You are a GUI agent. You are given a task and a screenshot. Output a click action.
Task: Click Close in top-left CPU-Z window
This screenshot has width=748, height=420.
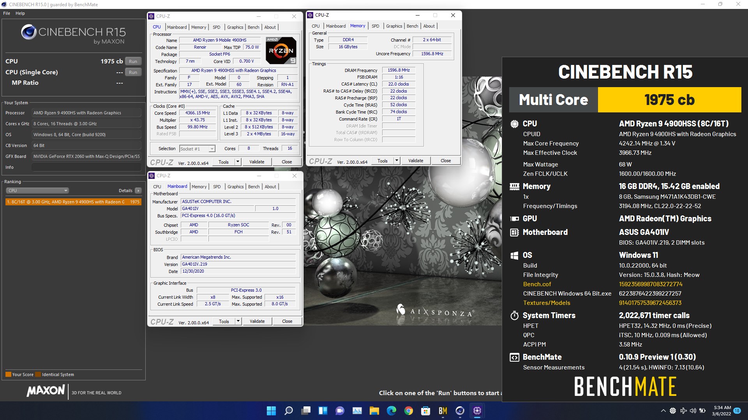coord(287,162)
